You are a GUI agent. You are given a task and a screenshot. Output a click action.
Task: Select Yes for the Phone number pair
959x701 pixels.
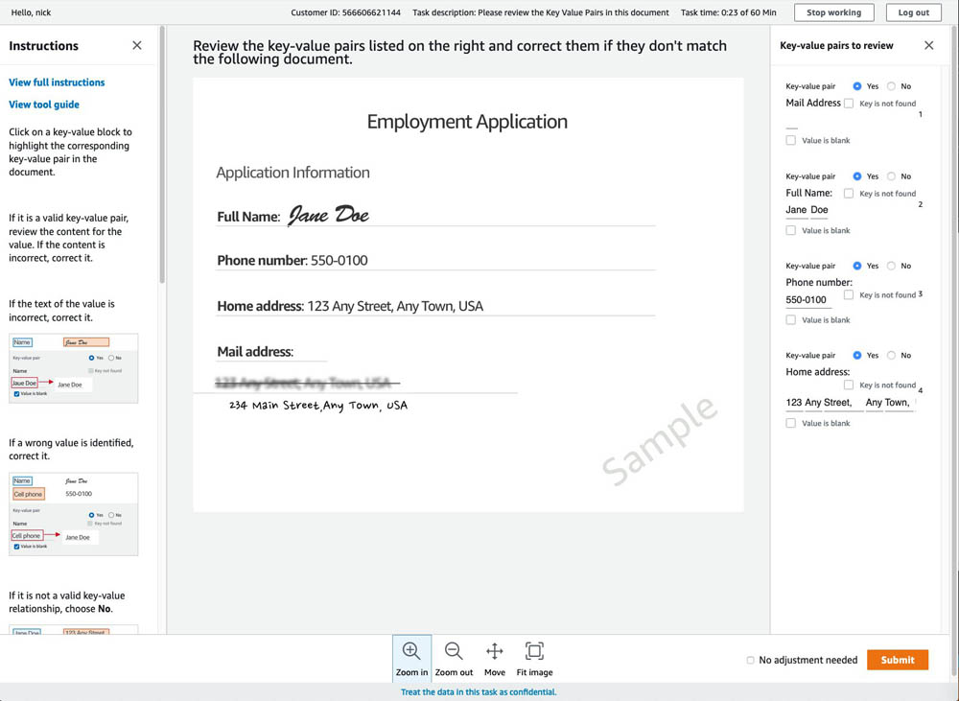856,266
